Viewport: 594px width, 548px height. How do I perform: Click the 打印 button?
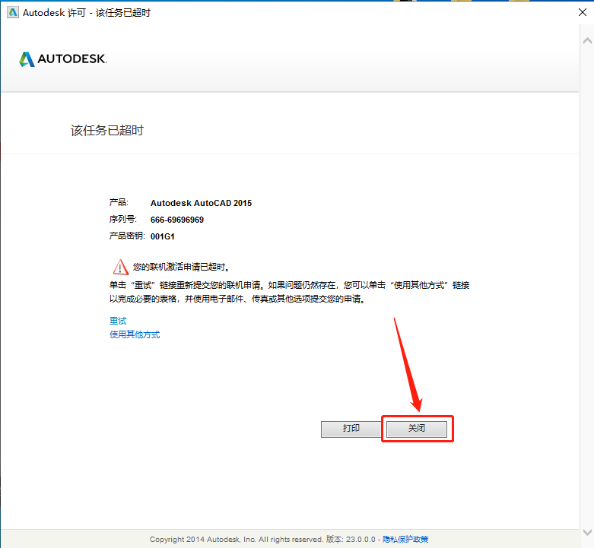click(x=351, y=429)
